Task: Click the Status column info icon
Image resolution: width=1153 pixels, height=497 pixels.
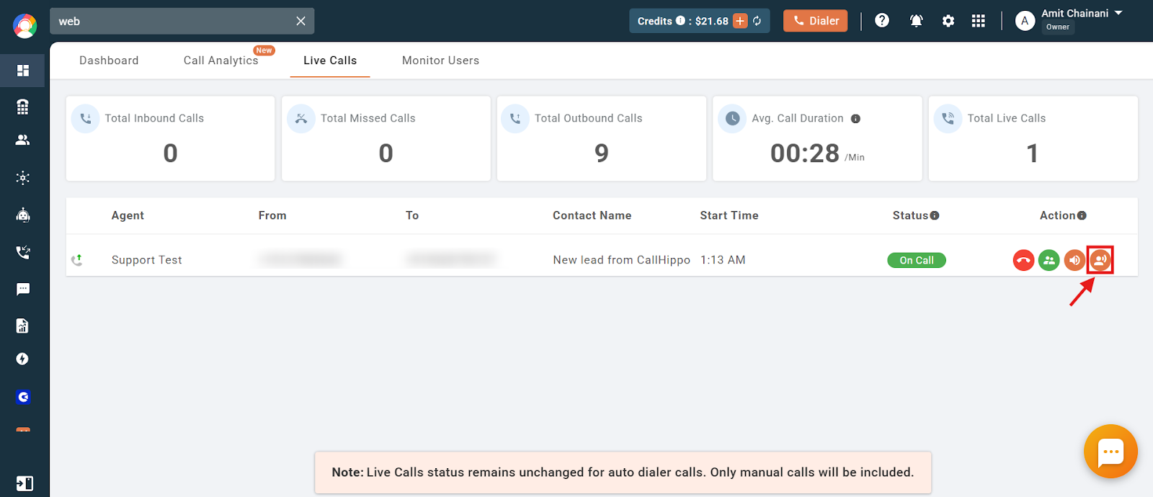Action: click(935, 215)
